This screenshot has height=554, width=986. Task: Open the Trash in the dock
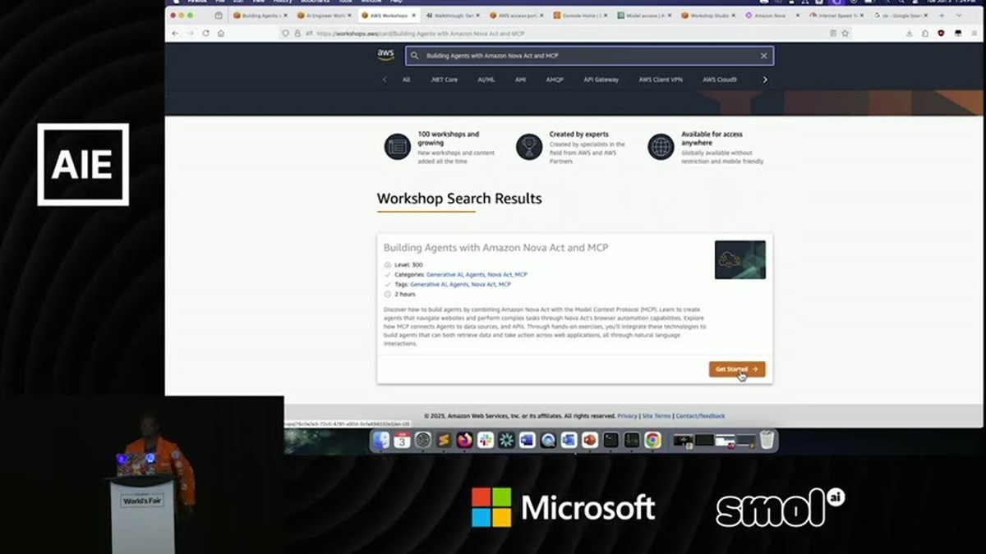click(767, 441)
